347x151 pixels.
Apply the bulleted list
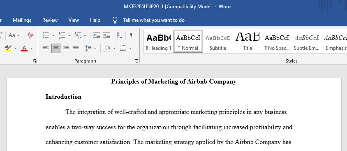[x=46, y=35]
